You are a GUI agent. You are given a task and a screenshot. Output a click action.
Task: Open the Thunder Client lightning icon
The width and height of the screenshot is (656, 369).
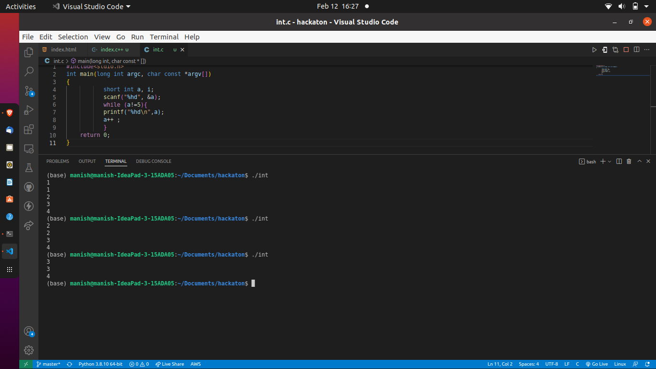coord(29,206)
